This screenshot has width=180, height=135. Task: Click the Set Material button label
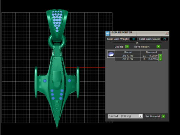pos(153,116)
